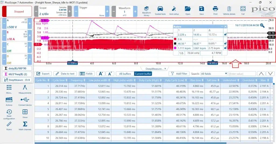Image resolution: width=276 pixels, height=144 pixels.
Task: Go to the next waveform buffer
Action: [135, 11]
